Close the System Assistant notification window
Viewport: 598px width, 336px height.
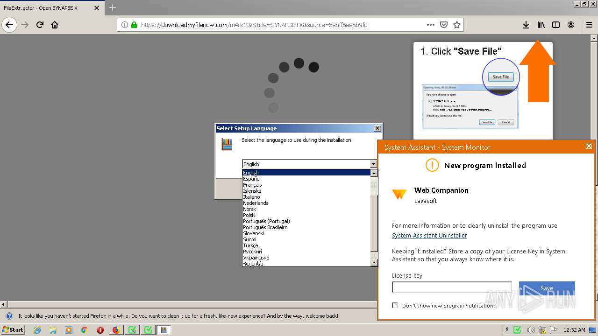[589, 146]
